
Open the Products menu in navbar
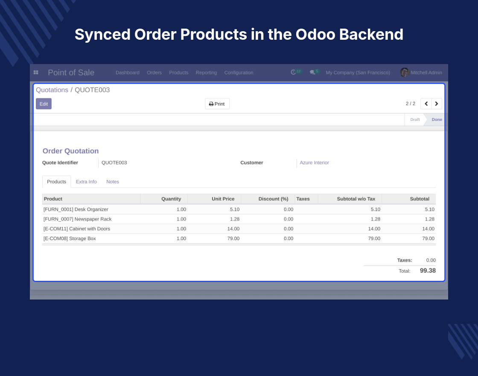click(x=179, y=73)
